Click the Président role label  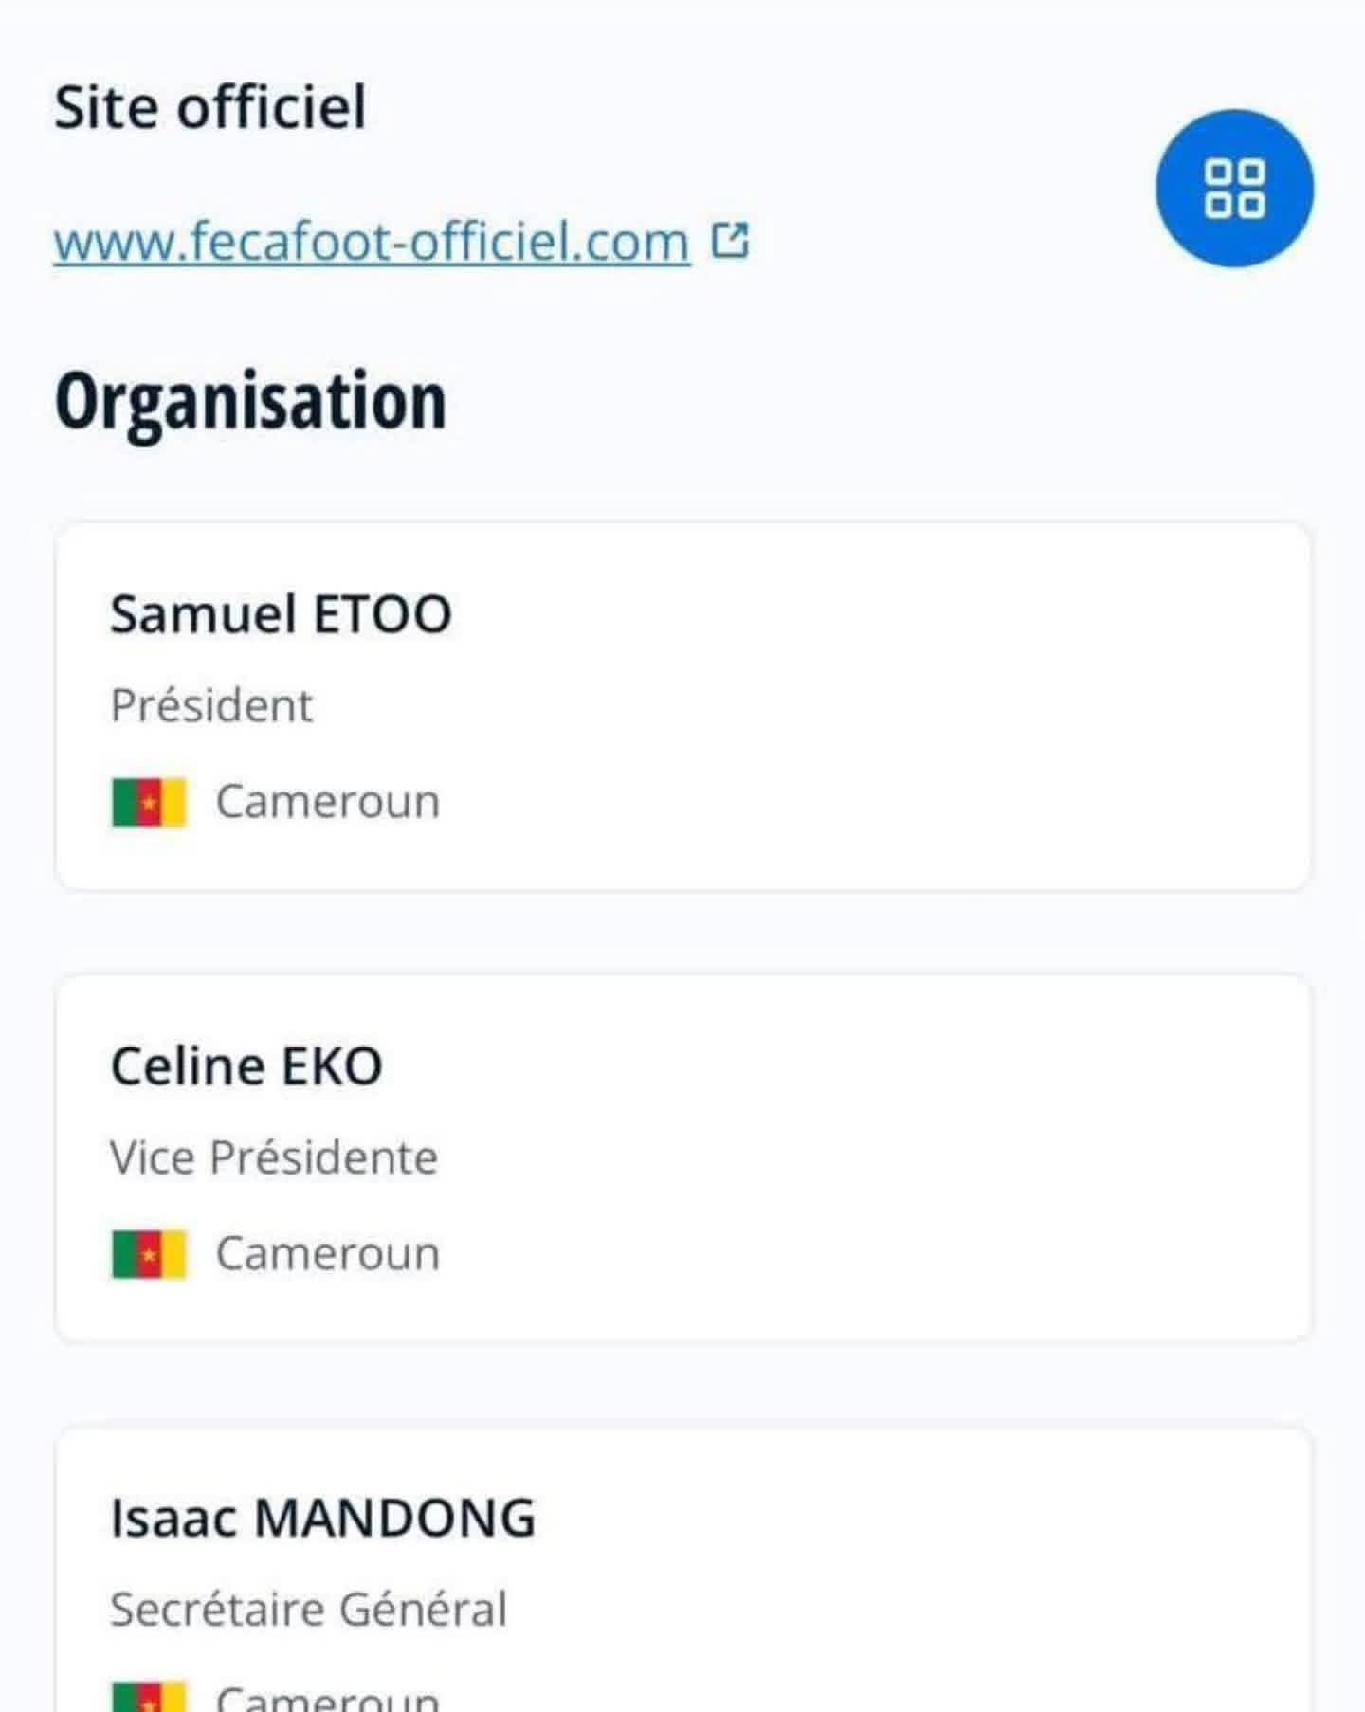point(211,705)
